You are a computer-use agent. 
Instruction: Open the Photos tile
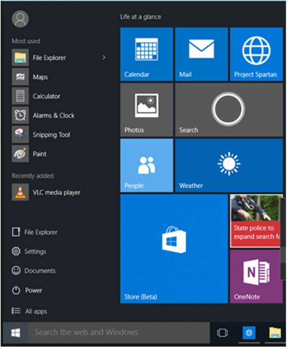click(147, 110)
